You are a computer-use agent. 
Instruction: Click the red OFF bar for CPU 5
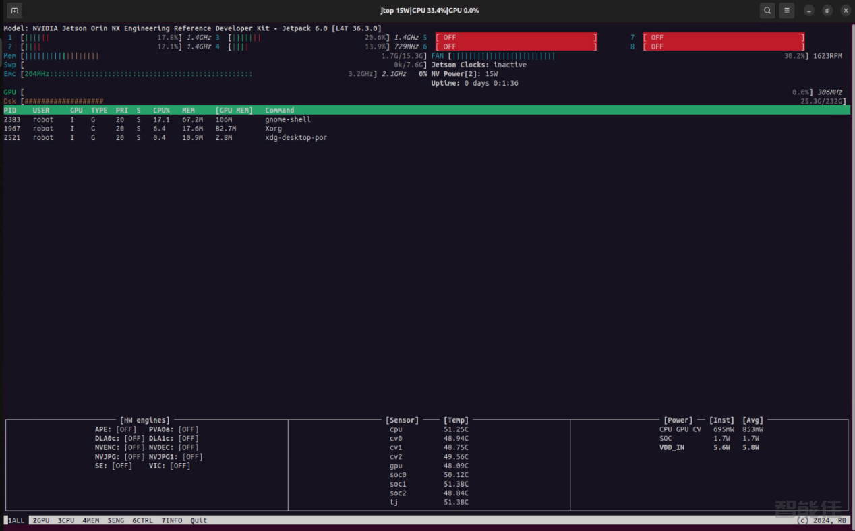click(517, 38)
